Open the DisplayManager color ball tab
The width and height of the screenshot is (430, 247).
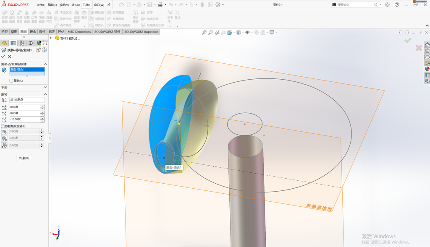39,43
